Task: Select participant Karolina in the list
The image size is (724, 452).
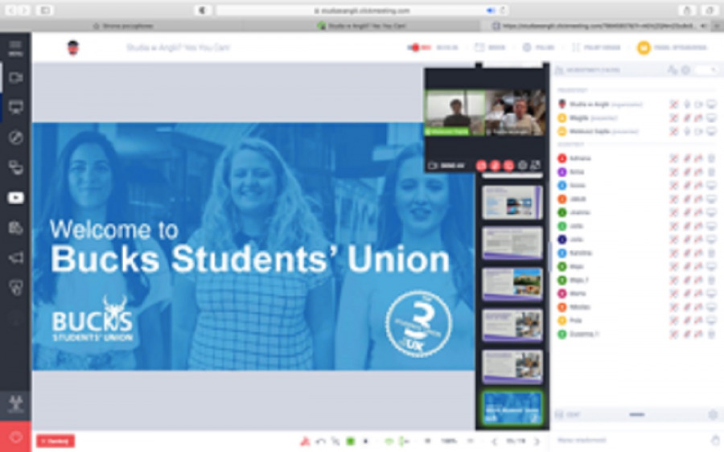Action: (581, 253)
